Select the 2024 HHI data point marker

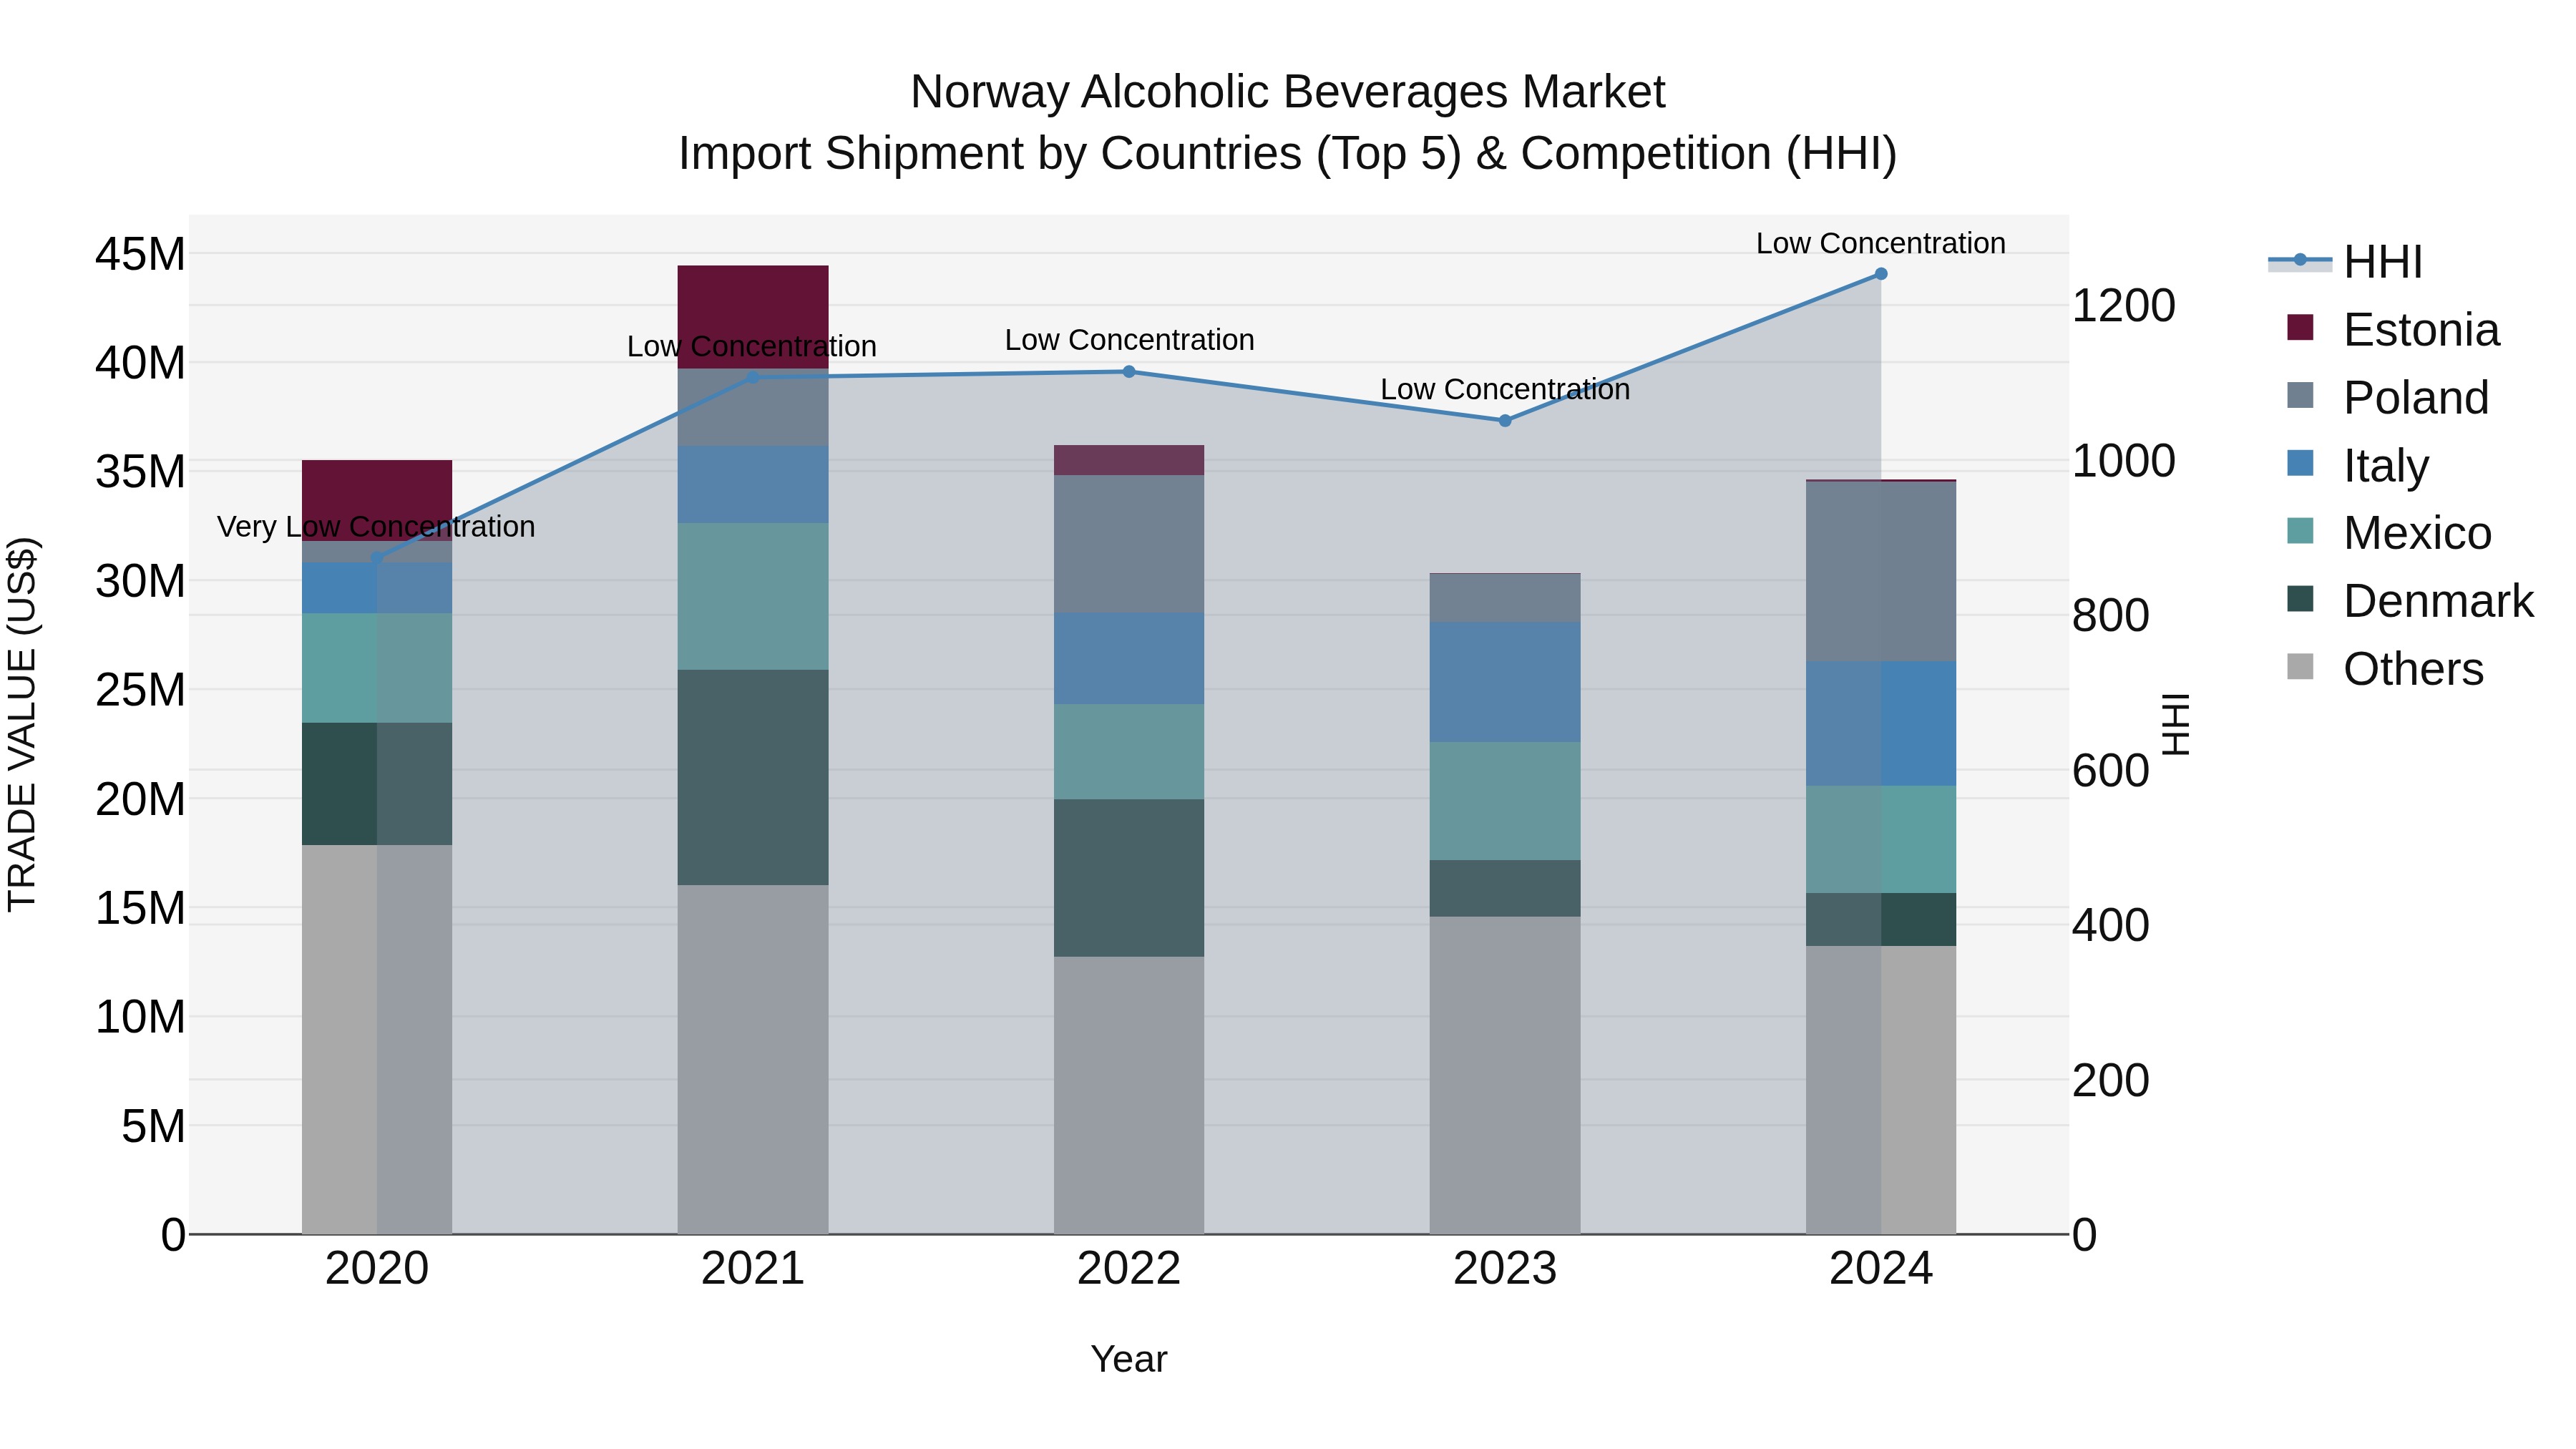tap(1881, 273)
